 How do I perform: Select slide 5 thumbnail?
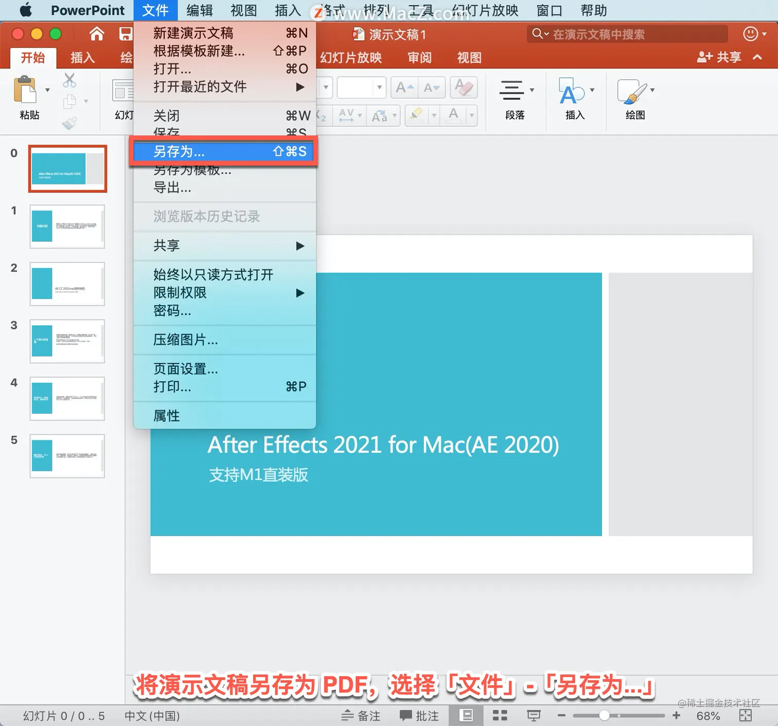click(x=67, y=456)
